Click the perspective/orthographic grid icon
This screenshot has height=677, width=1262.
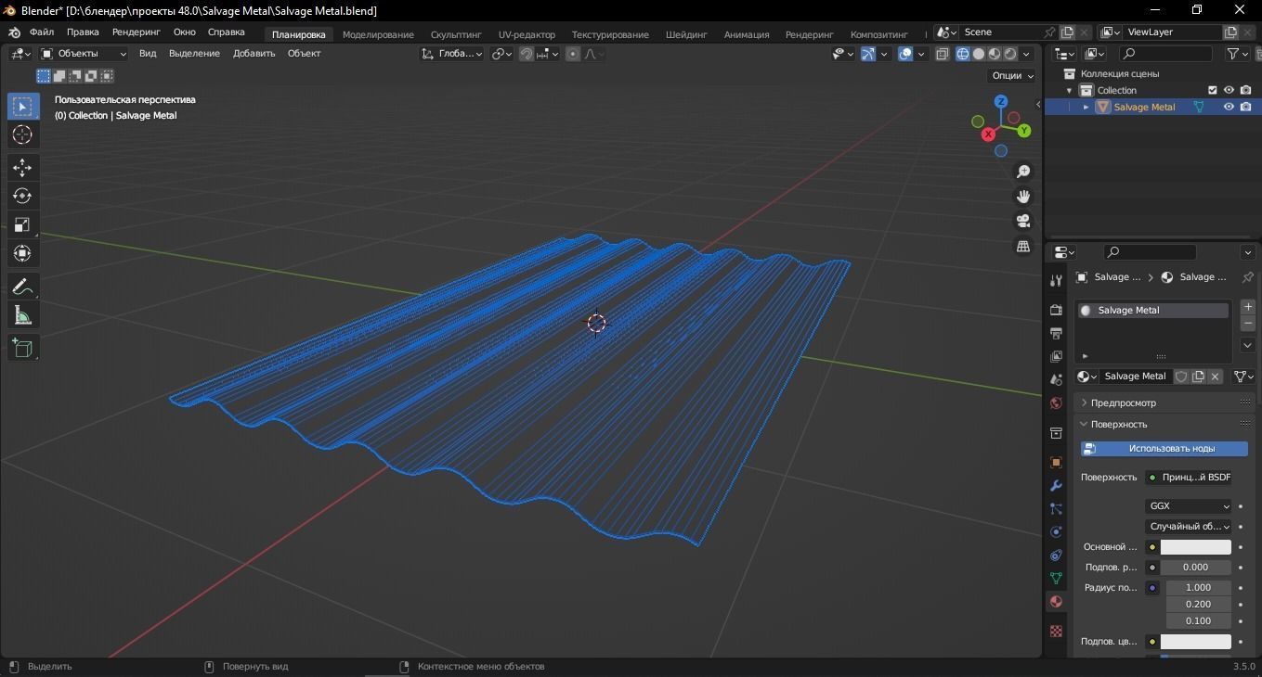[1023, 246]
